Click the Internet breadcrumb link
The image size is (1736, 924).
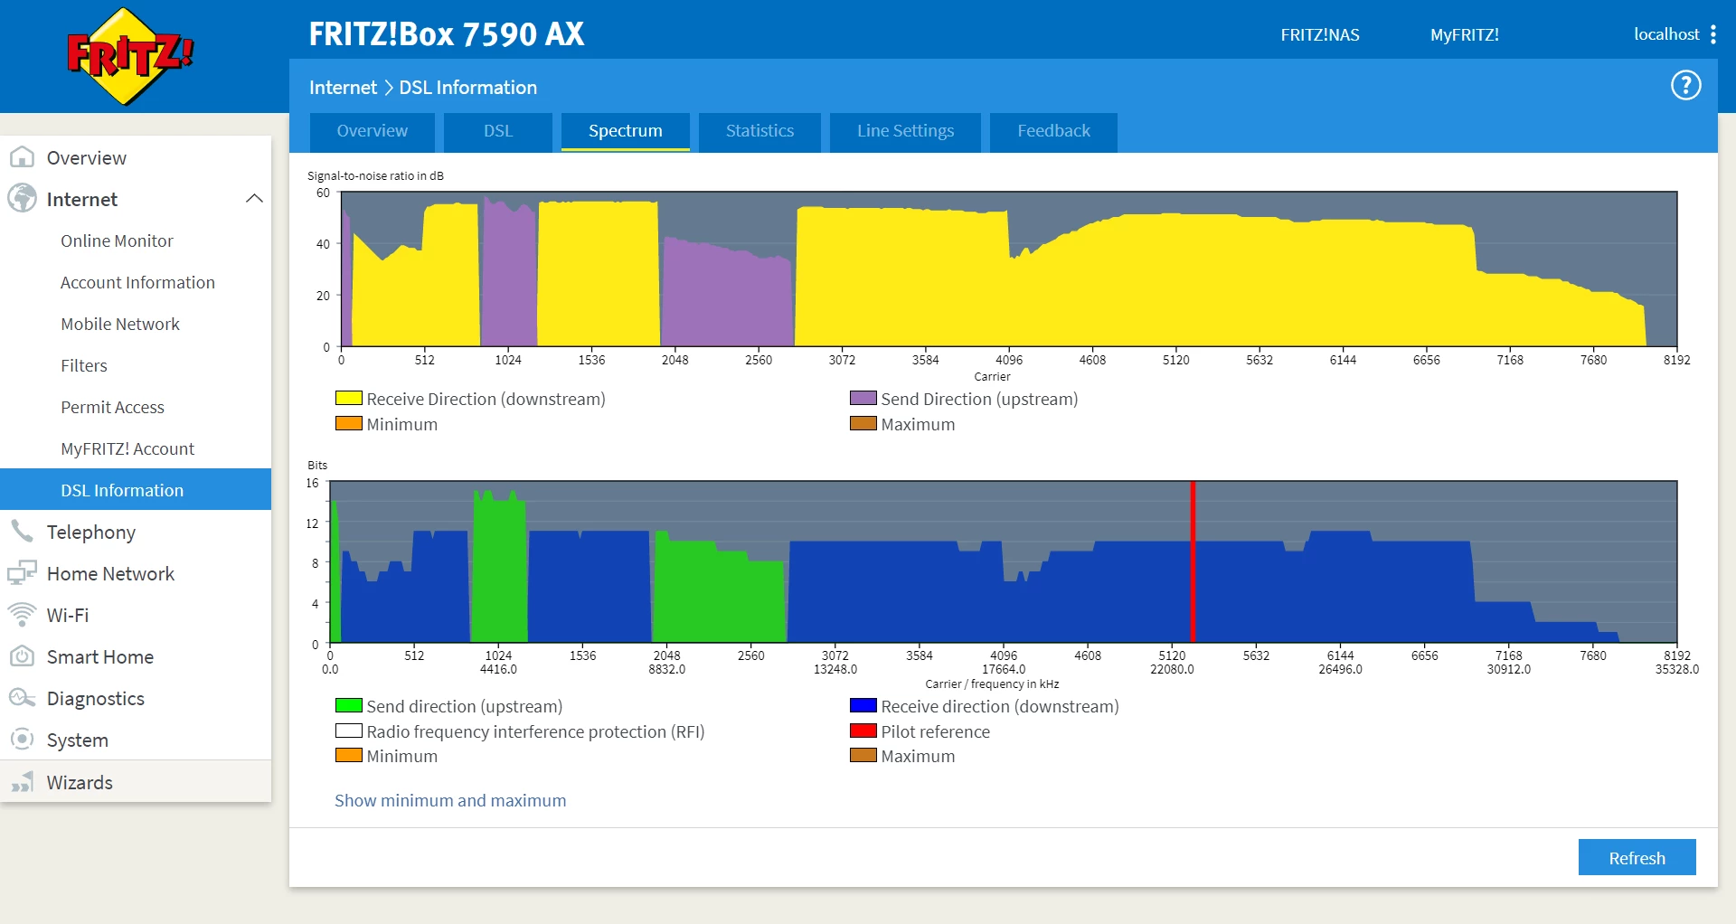(x=343, y=87)
